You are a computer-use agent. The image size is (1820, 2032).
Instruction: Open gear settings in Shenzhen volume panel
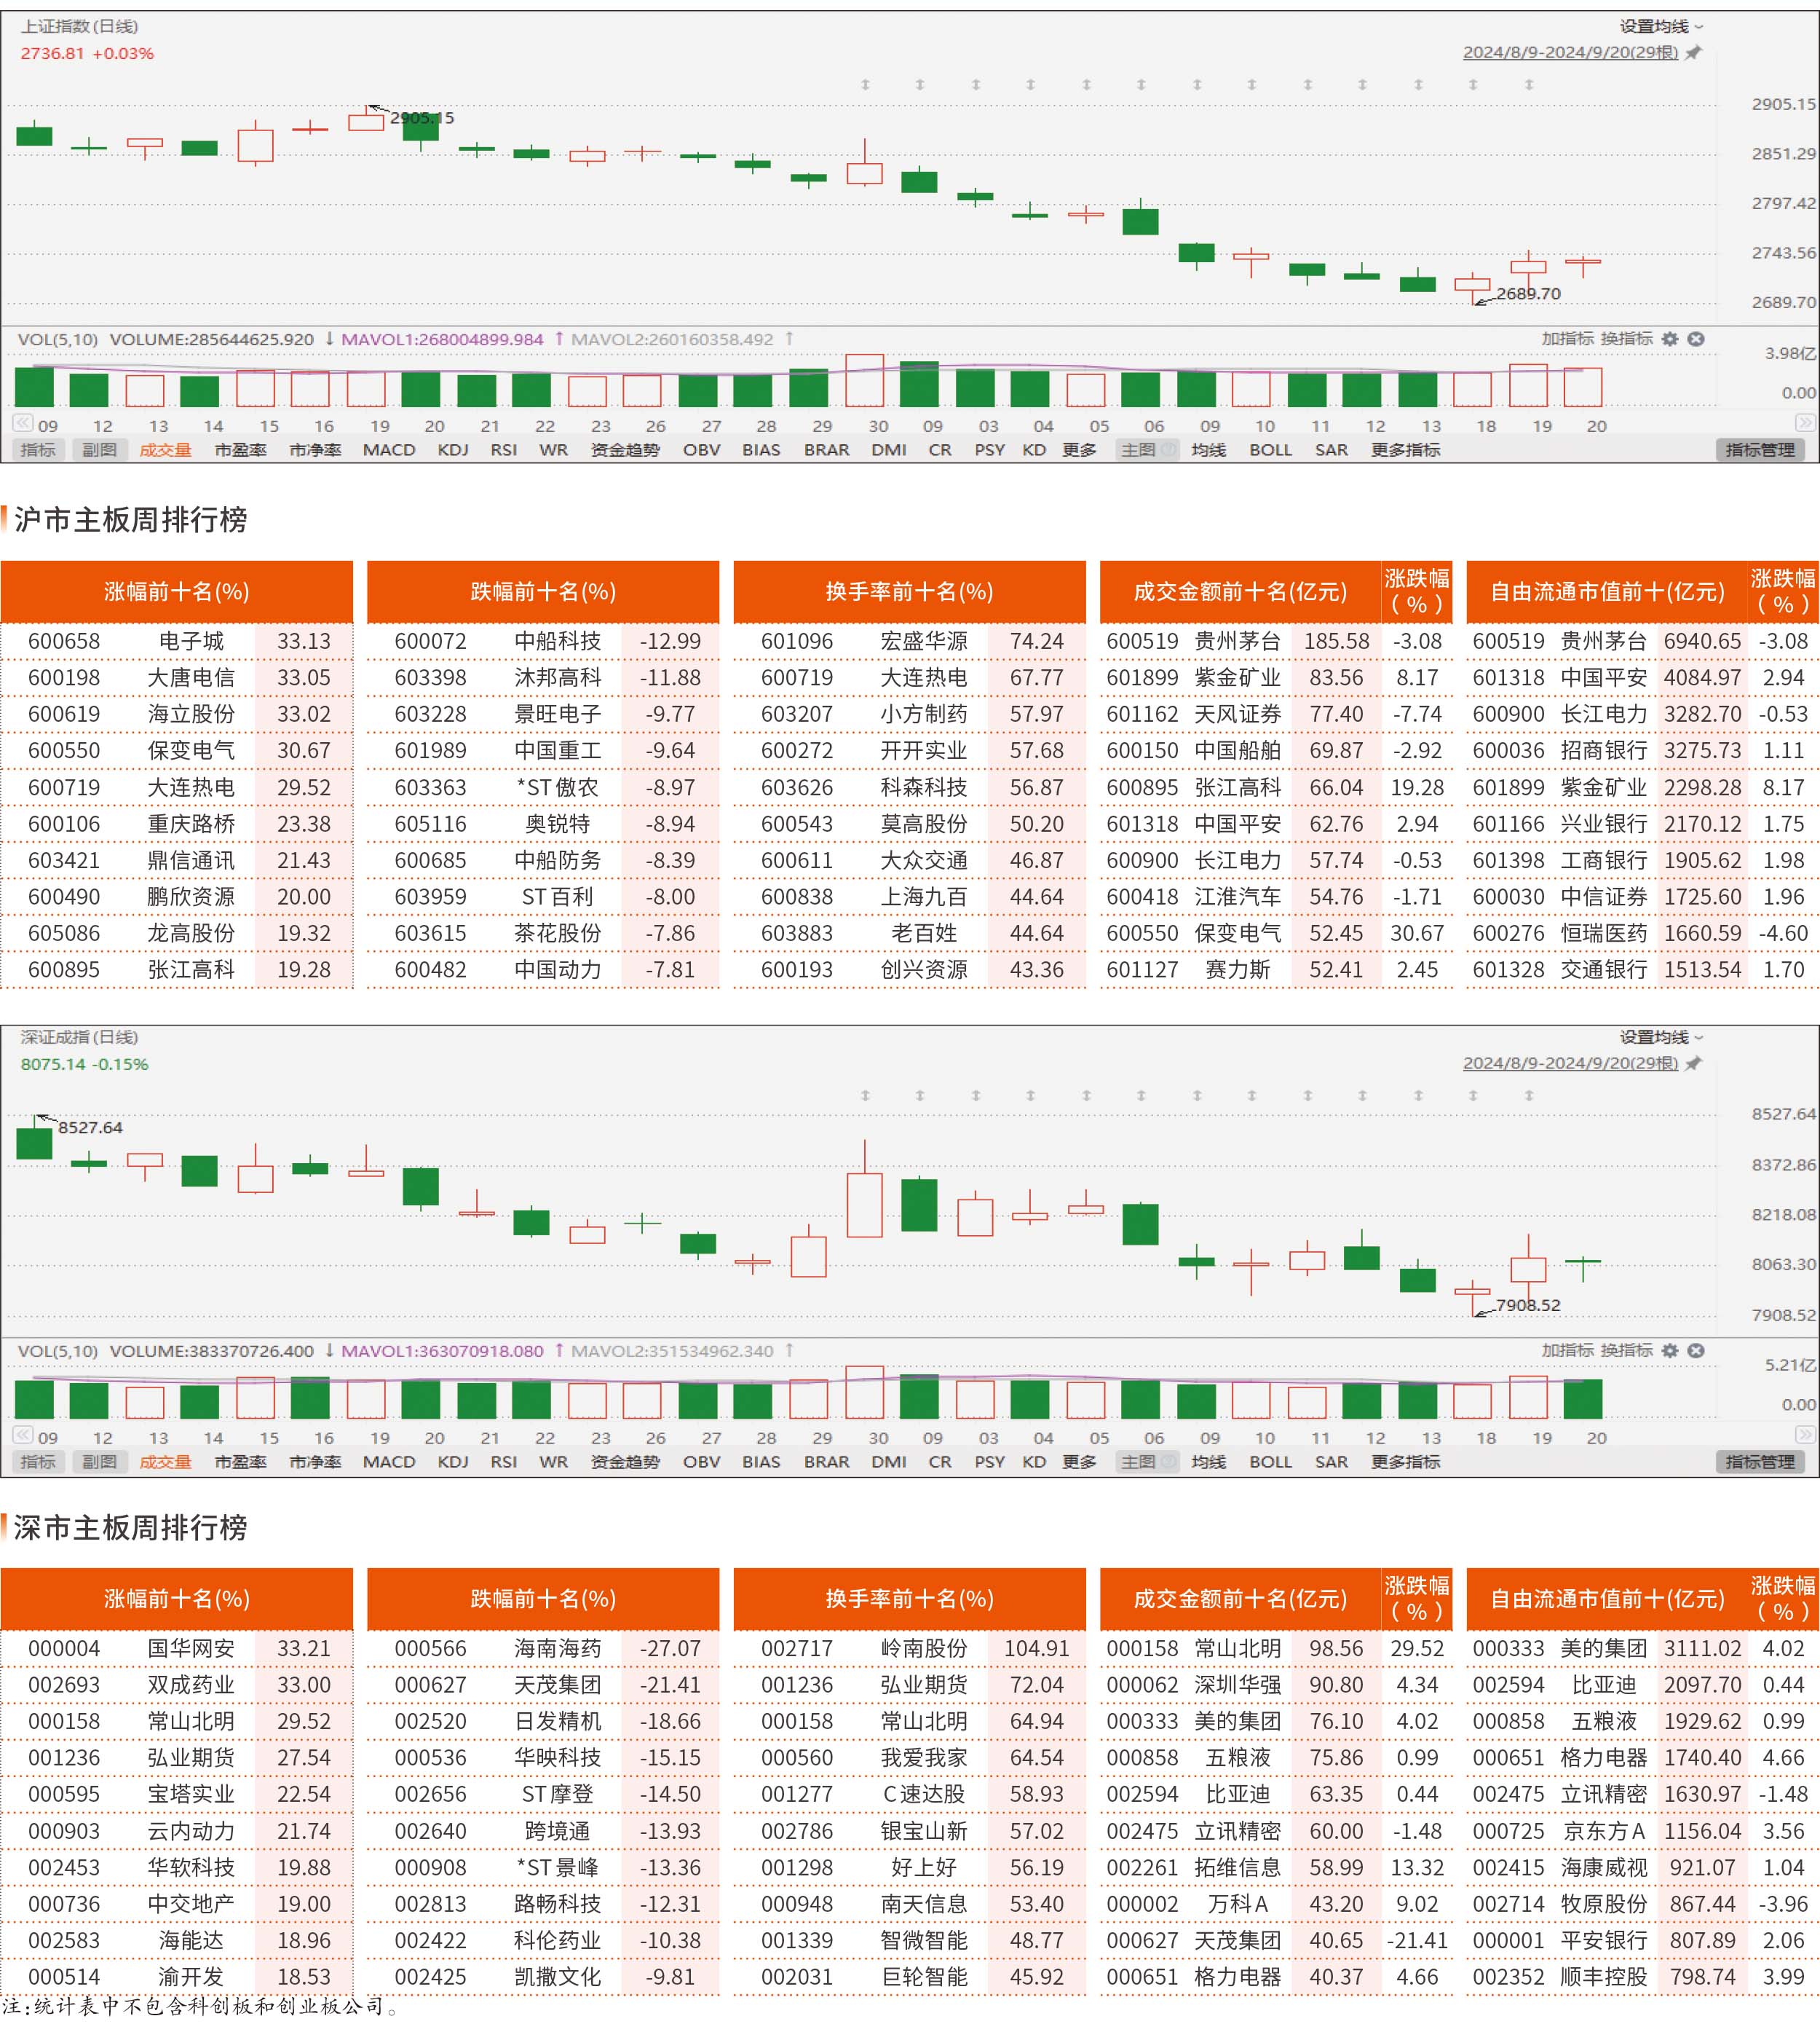1670,1351
